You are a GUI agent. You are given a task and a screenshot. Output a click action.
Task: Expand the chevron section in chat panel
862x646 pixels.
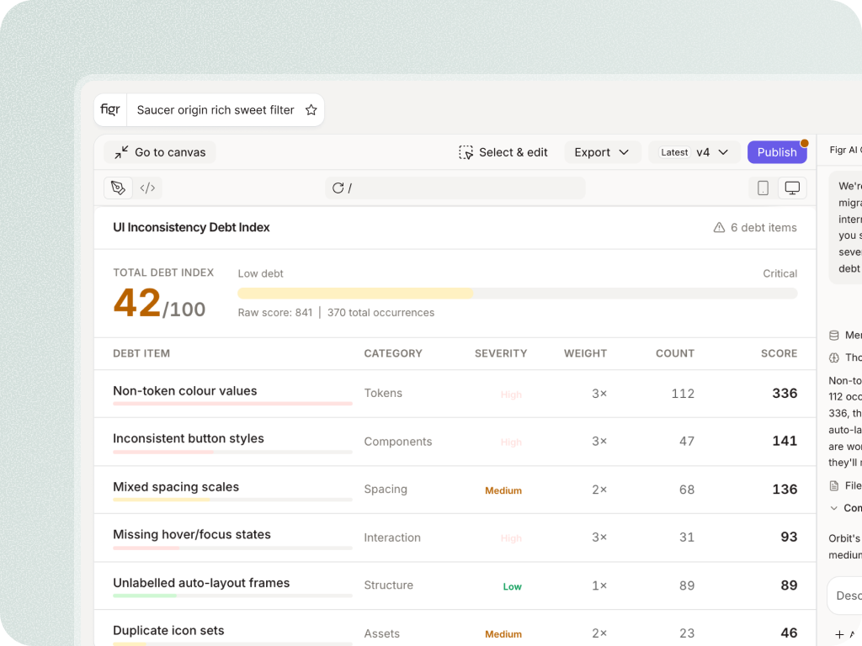coord(834,508)
